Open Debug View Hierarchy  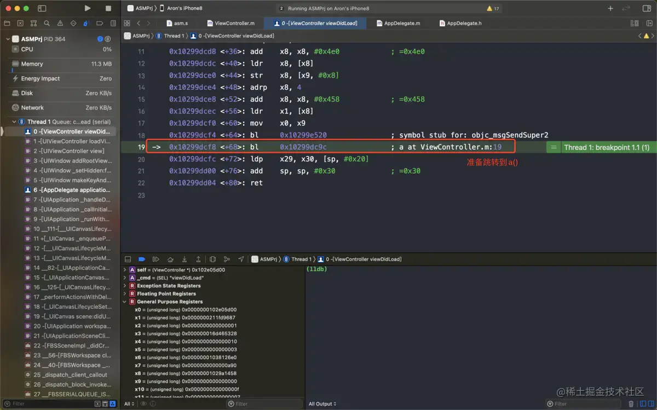click(212, 259)
